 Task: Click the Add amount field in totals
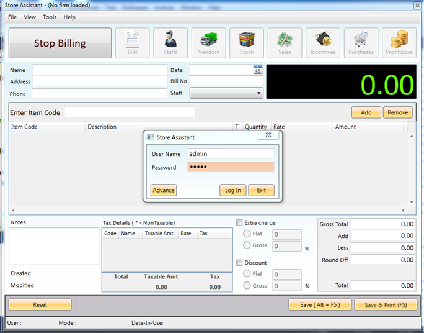point(383,235)
